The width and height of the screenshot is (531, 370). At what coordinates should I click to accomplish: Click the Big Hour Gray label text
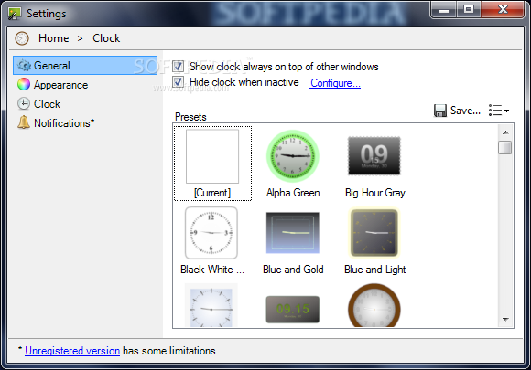coord(375,193)
